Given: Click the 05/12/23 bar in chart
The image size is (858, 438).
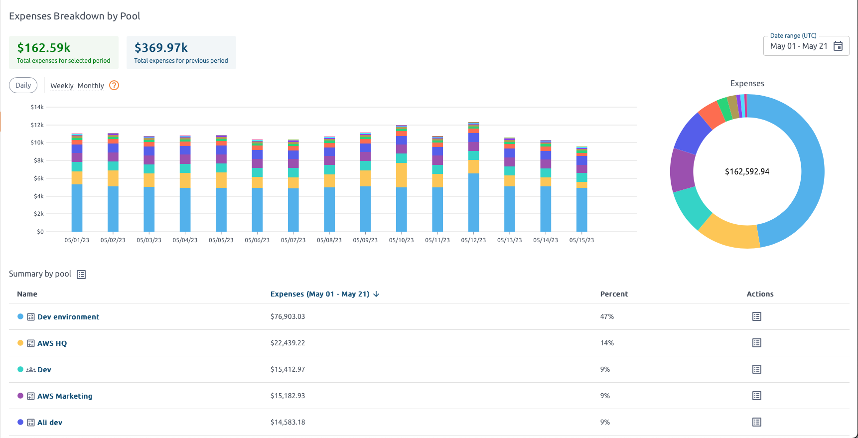Looking at the screenshot, I should tap(473, 199).
